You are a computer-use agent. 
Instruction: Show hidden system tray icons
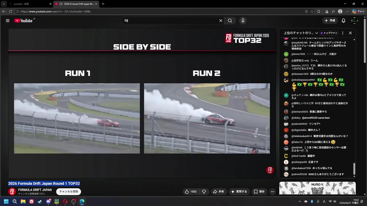pyautogui.click(x=300, y=201)
